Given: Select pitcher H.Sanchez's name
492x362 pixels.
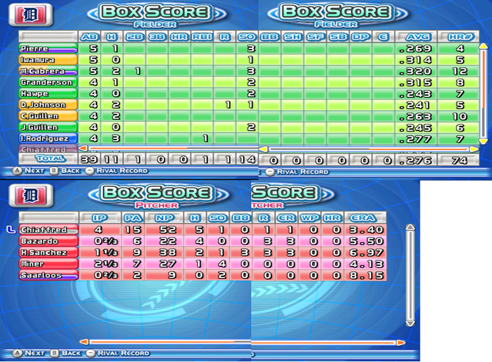Looking at the screenshot, I should [49, 253].
